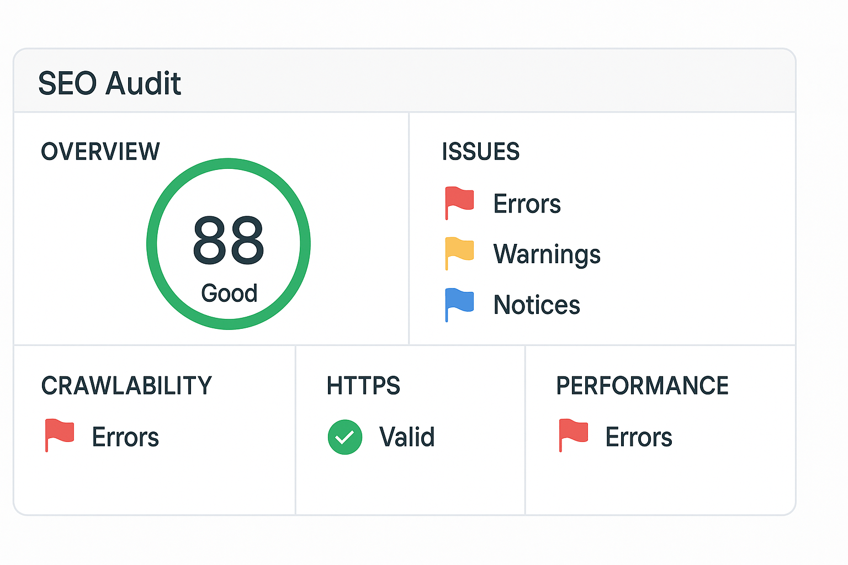Click the OVERVIEW section heading
This screenshot has height=565, width=848.
[x=100, y=152]
